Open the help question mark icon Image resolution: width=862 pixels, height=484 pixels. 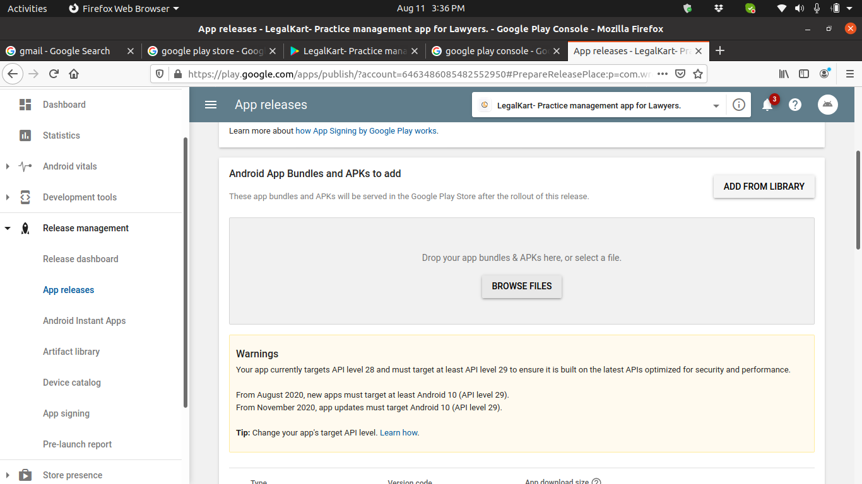795,105
